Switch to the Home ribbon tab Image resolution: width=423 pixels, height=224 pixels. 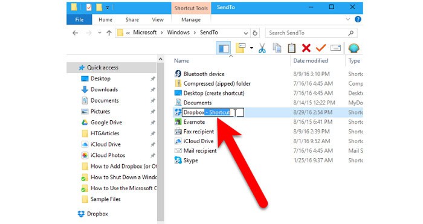pos(105,20)
